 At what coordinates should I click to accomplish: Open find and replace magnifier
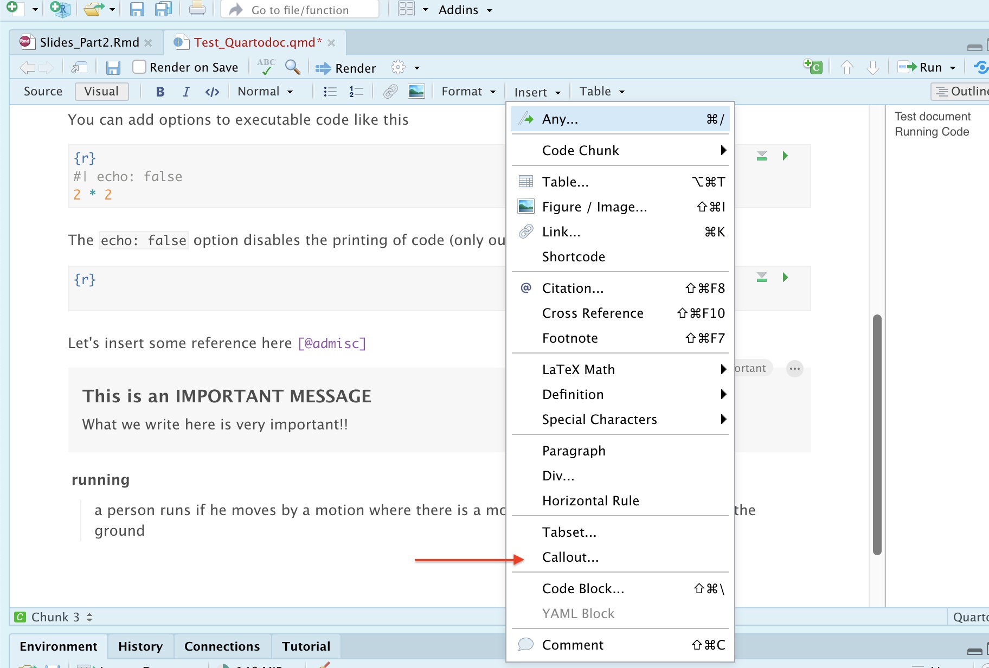point(292,67)
